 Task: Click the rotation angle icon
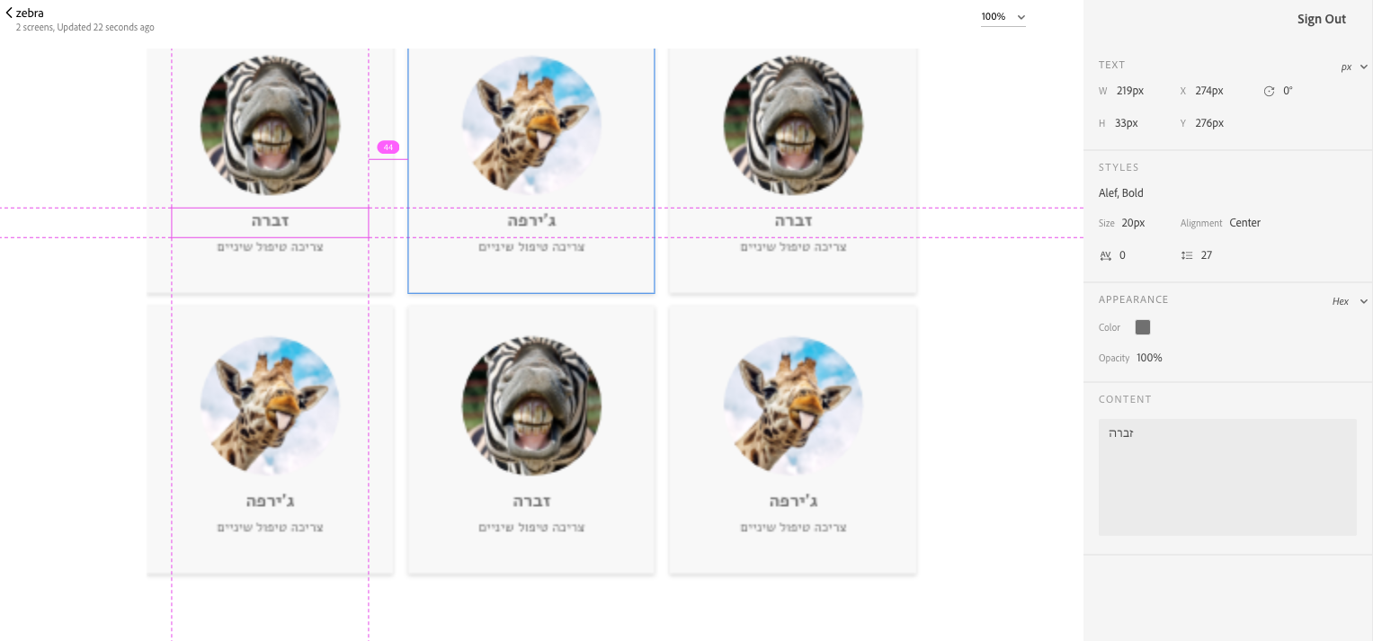click(x=1269, y=91)
